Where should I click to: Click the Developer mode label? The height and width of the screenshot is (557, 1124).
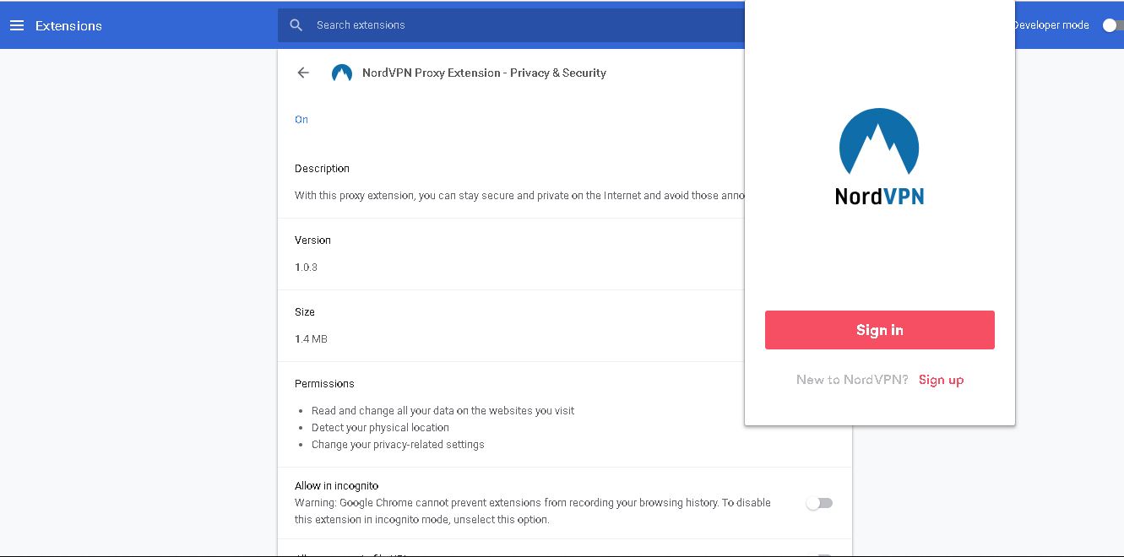(1052, 25)
